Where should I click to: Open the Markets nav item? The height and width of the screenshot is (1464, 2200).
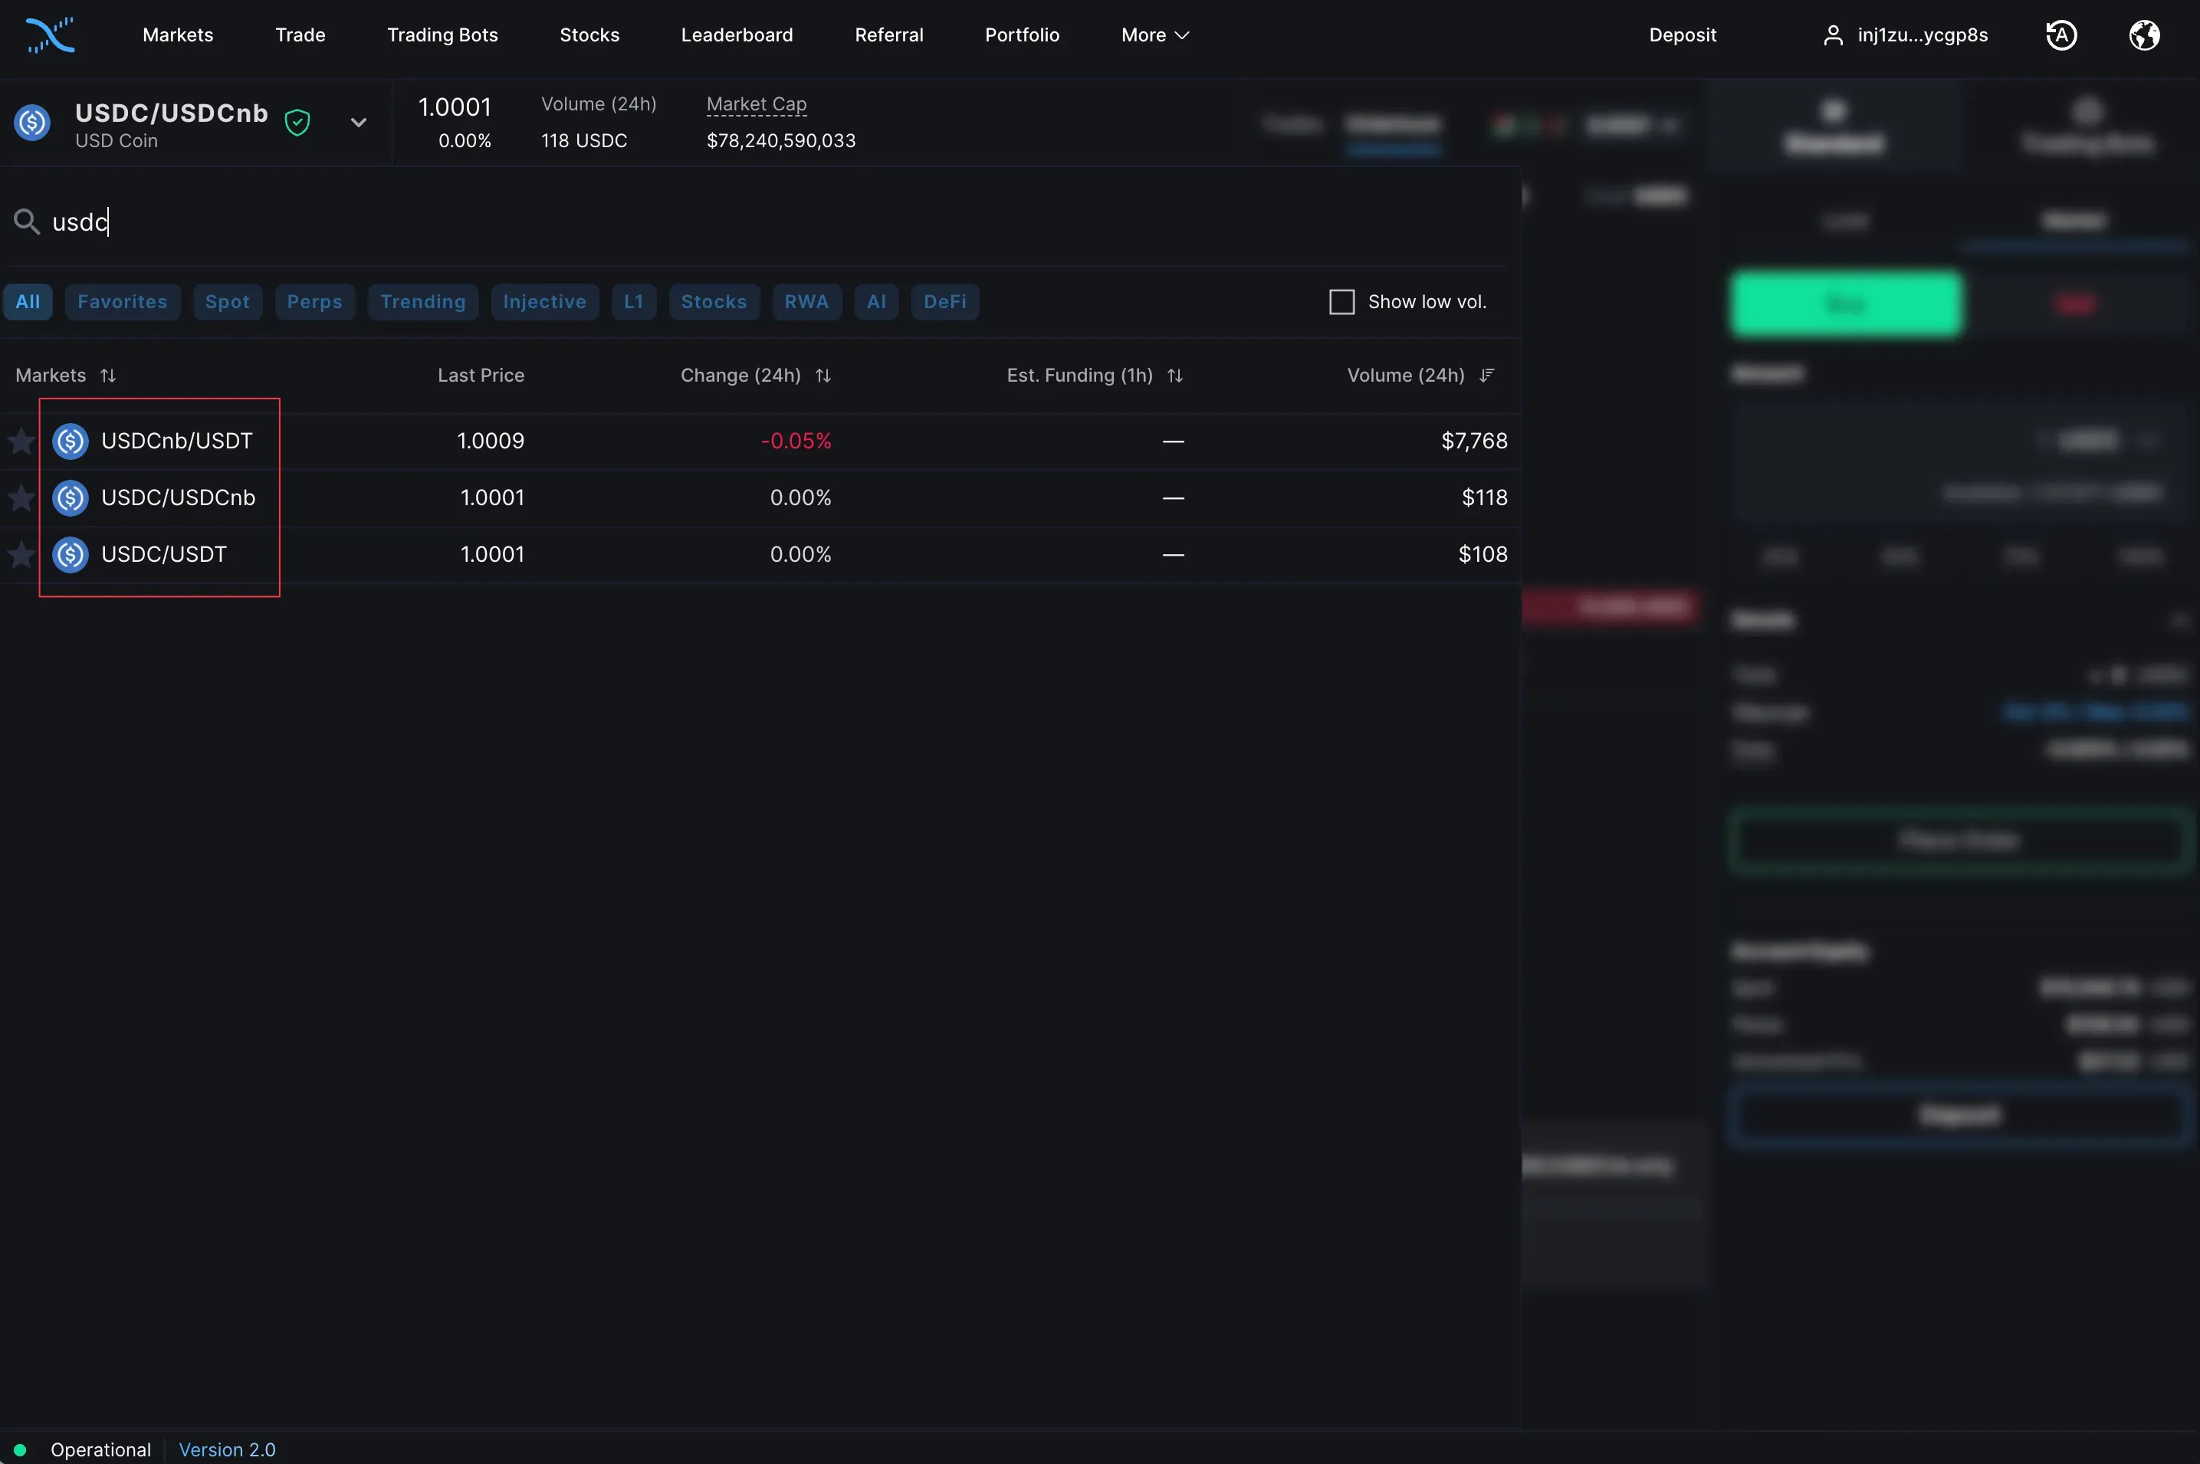(x=177, y=35)
